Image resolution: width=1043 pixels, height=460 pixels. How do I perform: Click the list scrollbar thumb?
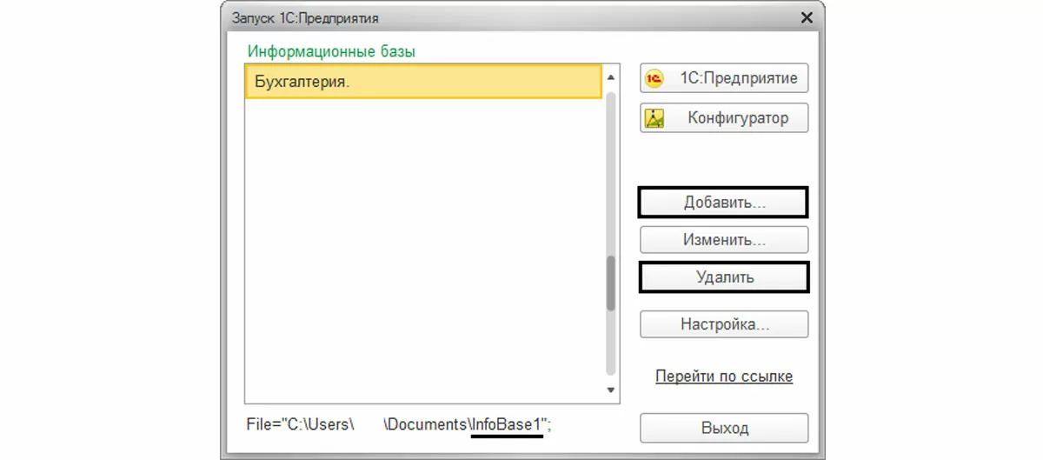point(610,283)
